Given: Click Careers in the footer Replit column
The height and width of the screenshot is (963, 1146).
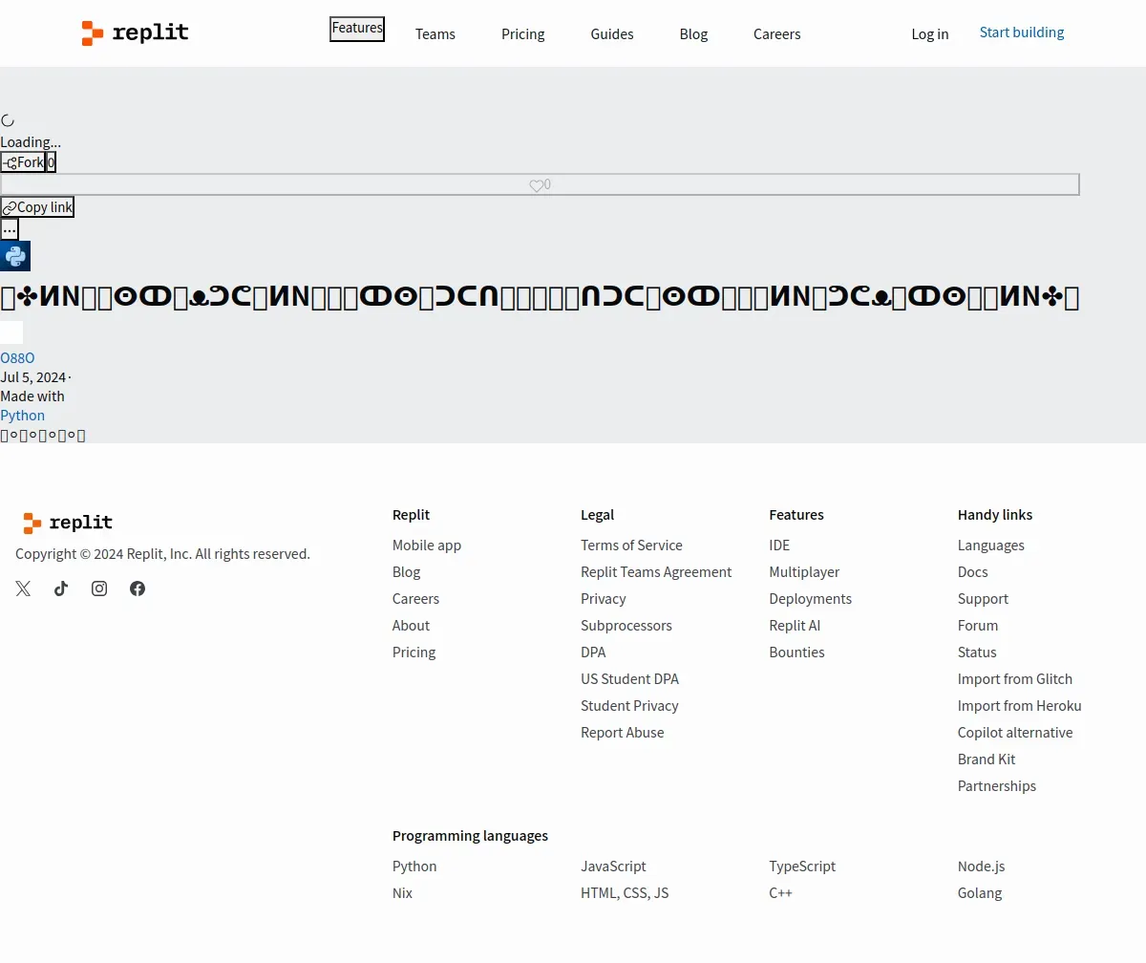Looking at the screenshot, I should (416, 599).
